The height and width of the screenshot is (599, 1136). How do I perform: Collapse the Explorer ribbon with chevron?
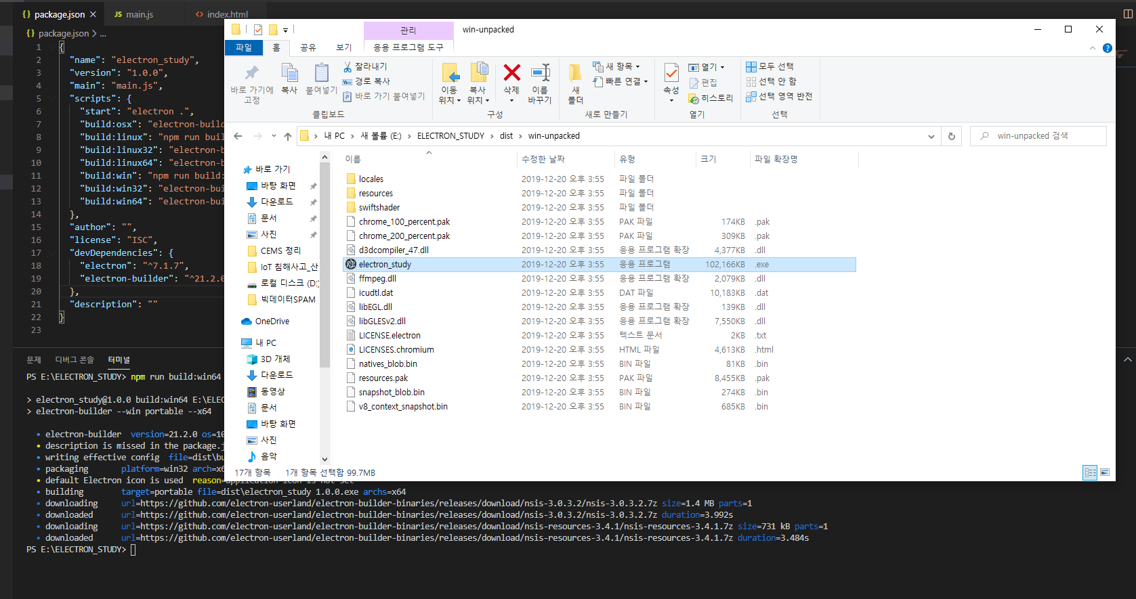tap(1092, 48)
